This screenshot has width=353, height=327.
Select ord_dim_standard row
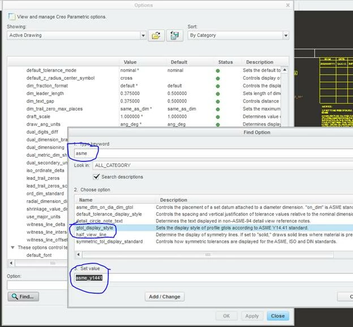coord(45,193)
